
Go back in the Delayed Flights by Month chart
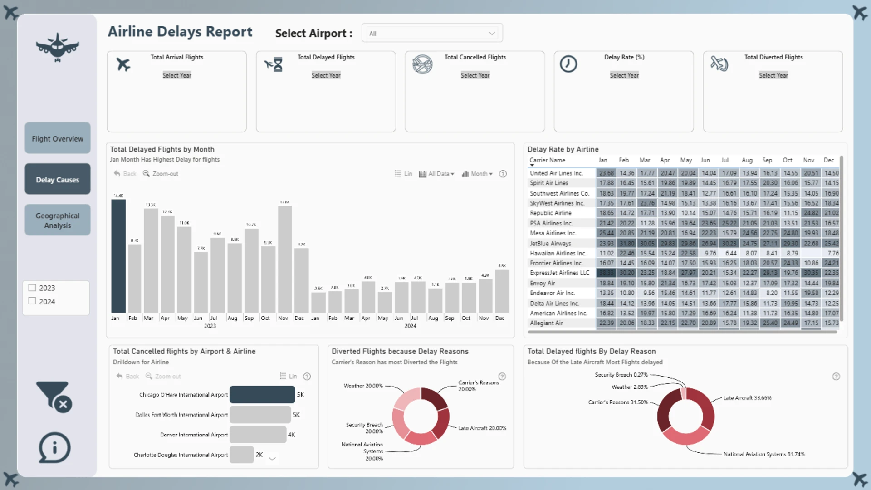pyautogui.click(x=125, y=174)
